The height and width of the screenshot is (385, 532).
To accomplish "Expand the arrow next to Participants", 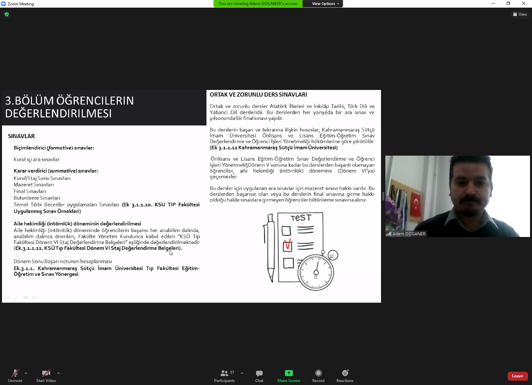I will pyautogui.click(x=242, y=373).
